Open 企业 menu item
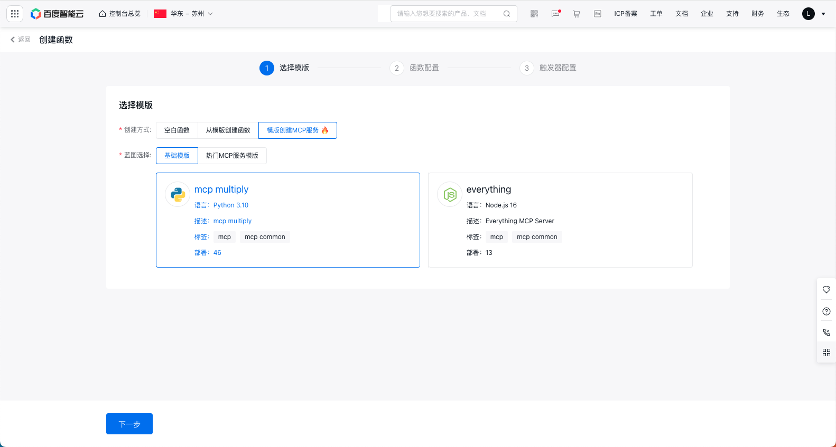 point(707,14)
